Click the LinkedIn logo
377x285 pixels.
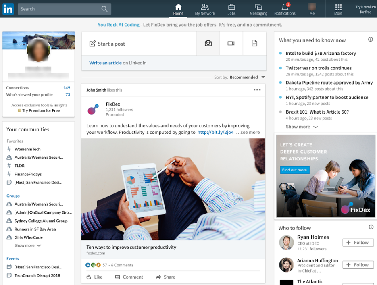[x=8, y=8]
